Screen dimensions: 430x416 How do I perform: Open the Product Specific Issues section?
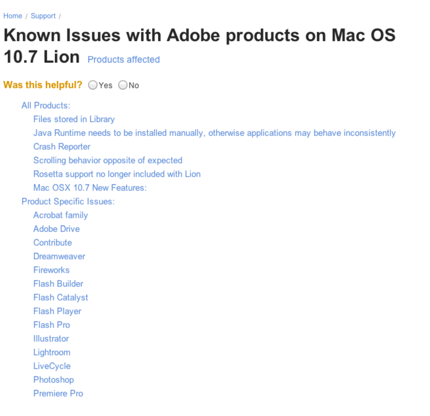pyautogui.click(x=68, y=201)
